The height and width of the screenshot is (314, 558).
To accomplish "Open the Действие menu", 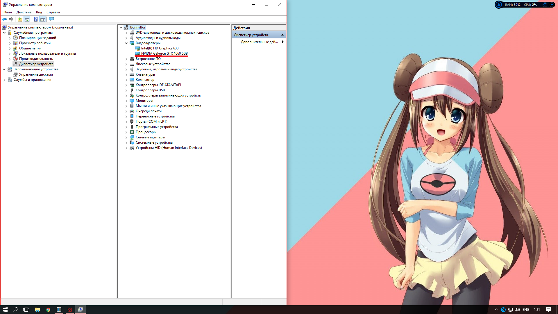I will pos(24,12).
